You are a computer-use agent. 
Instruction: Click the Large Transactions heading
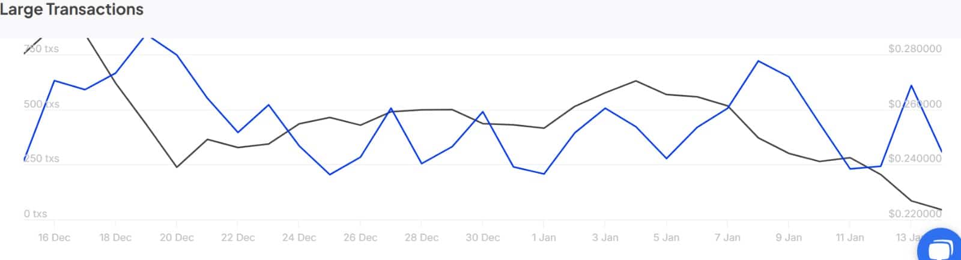pos(72,10)
